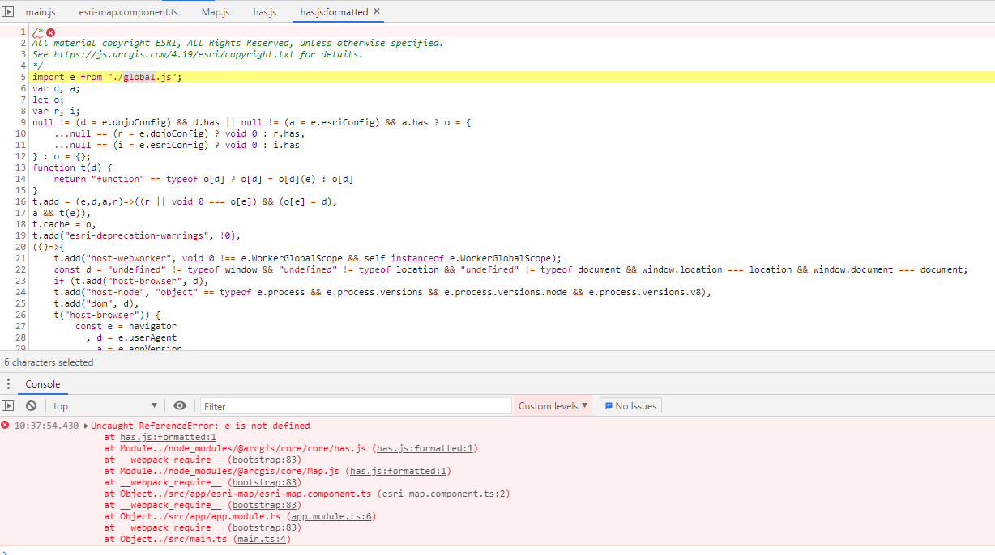This screenshot has height=555, width=995.
Task: Open the console drawer three-dot menu
Action: coord(8,384)
